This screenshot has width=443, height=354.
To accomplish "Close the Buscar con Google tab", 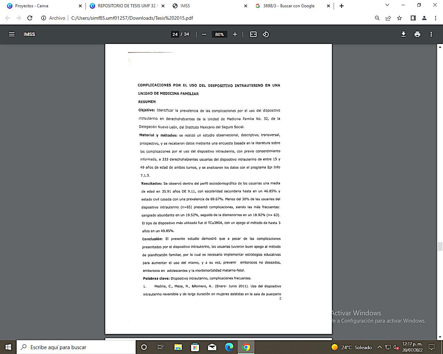I will coord(329,6).
